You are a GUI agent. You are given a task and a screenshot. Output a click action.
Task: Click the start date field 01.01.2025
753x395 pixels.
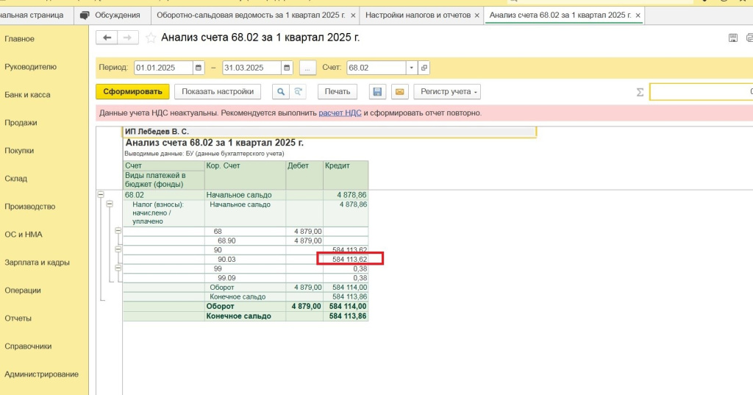[x=163, y=68]
